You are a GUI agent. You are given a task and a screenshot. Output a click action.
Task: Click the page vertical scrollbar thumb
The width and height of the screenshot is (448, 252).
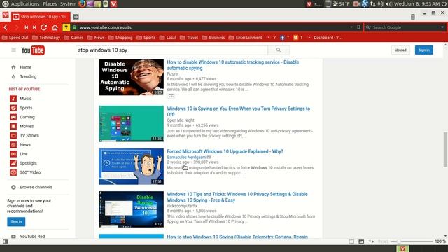(x=445, y=149)
